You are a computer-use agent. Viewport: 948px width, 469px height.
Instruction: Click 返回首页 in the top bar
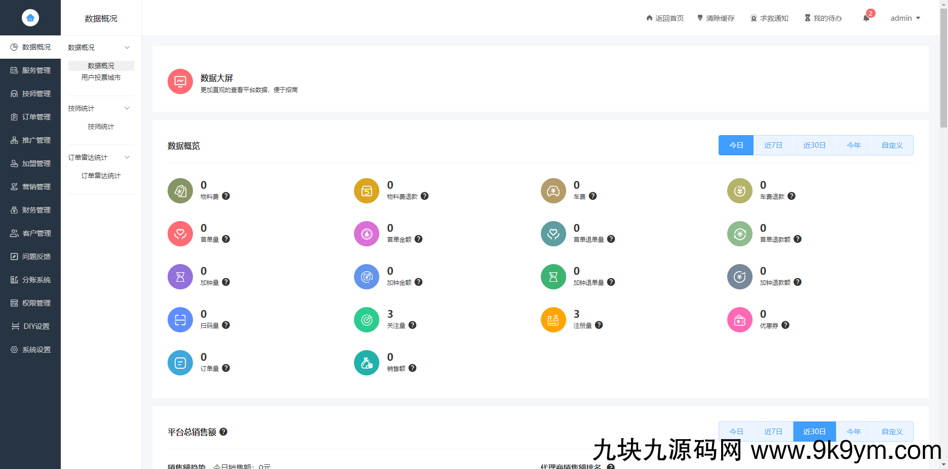tap(665, 18)
